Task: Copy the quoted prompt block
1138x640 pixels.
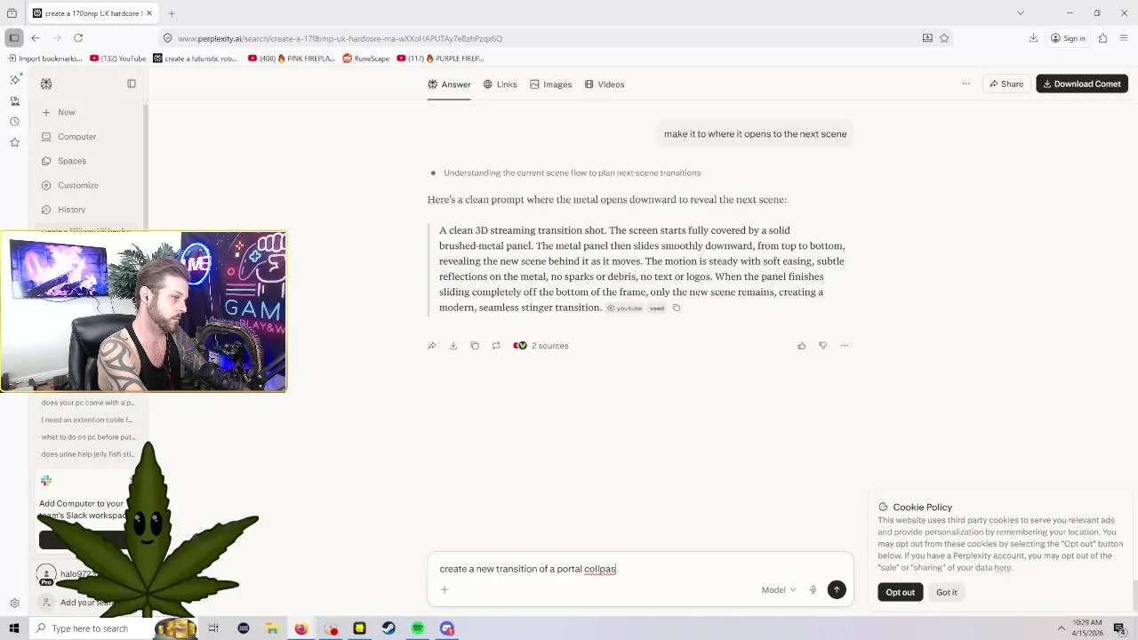Action: coord(677,308)
